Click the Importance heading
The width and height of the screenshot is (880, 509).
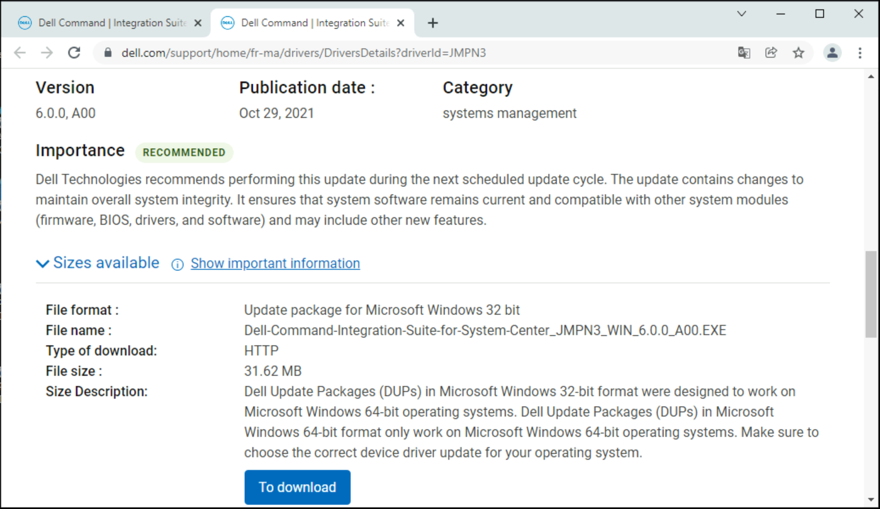pyautogui.click(x=80, y=150)
